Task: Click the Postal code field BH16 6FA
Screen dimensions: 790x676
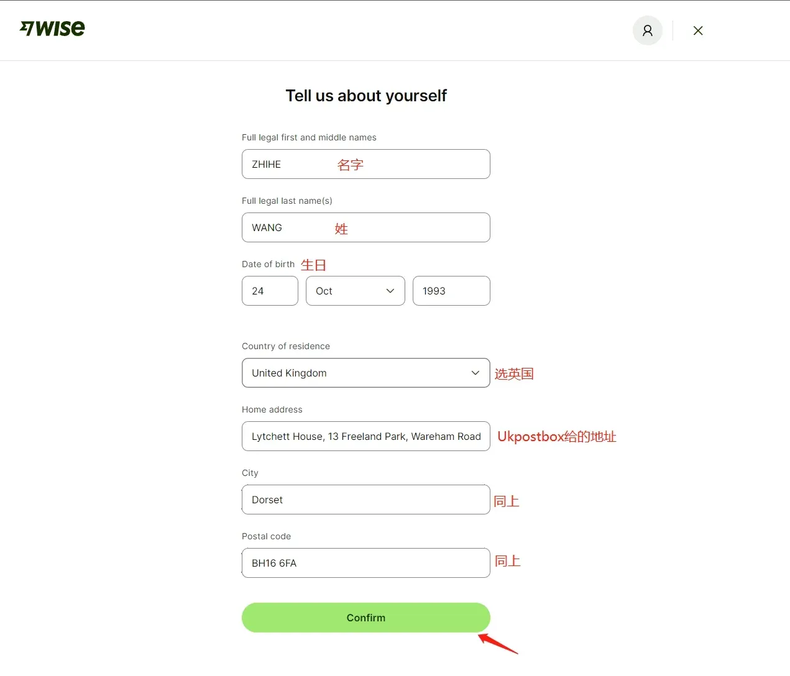Action: [x=366, y=563]
